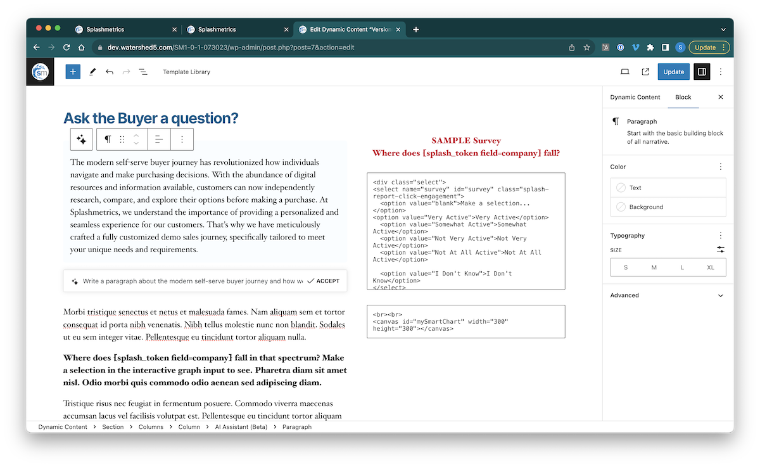Open the Template Library

click(186, 72)
